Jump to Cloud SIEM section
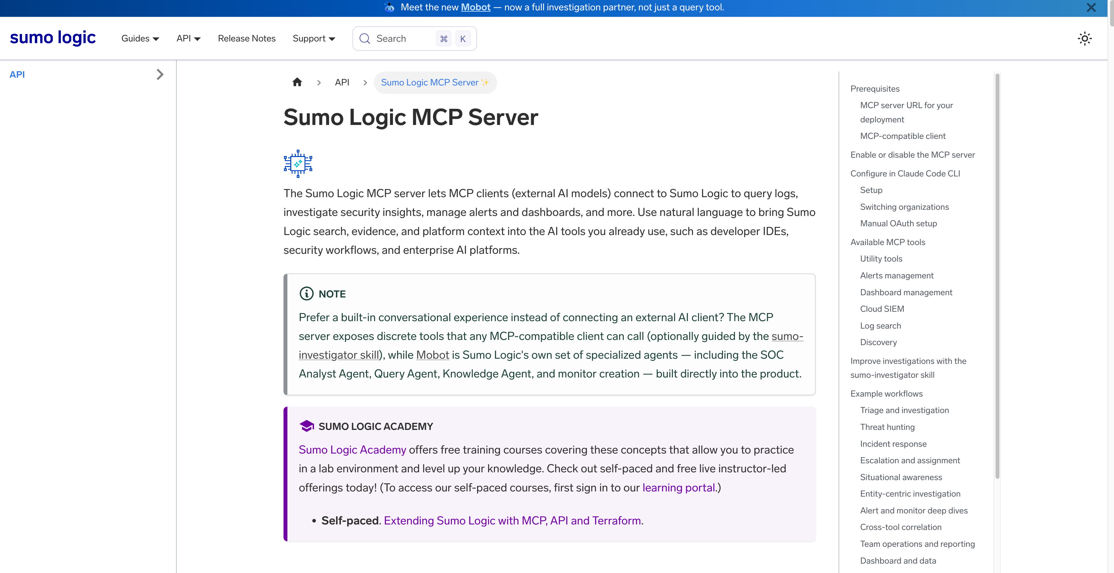 (x=882, y=309)
